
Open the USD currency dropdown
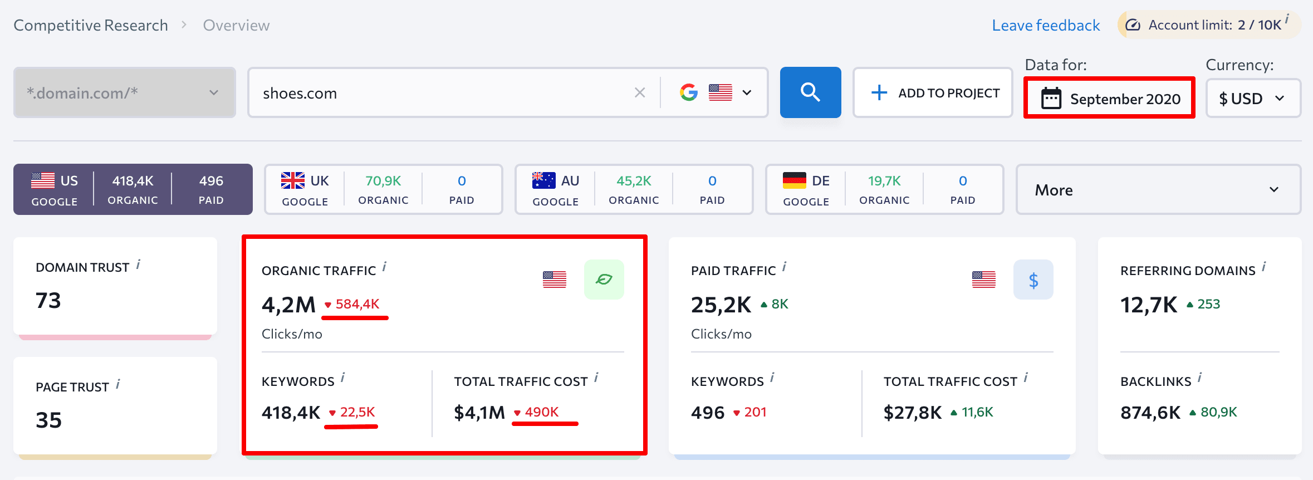[x=1253, y=99]
